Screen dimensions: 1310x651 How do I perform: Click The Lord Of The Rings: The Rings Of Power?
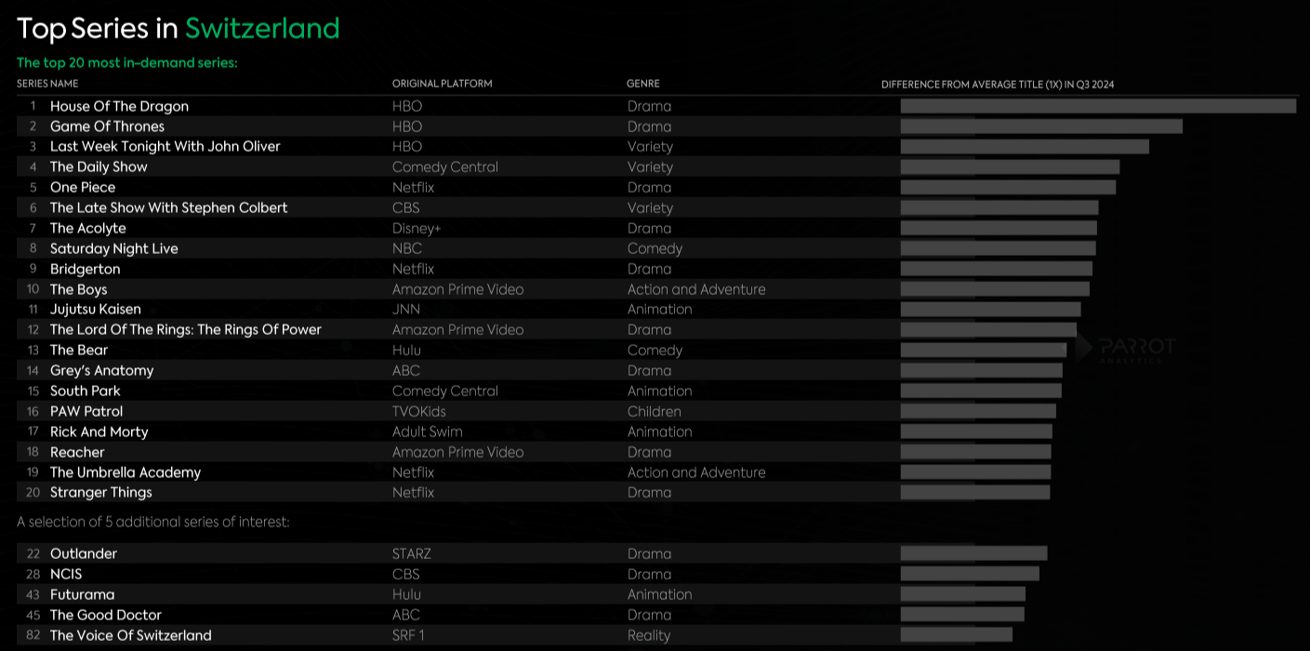pos(186,329)
